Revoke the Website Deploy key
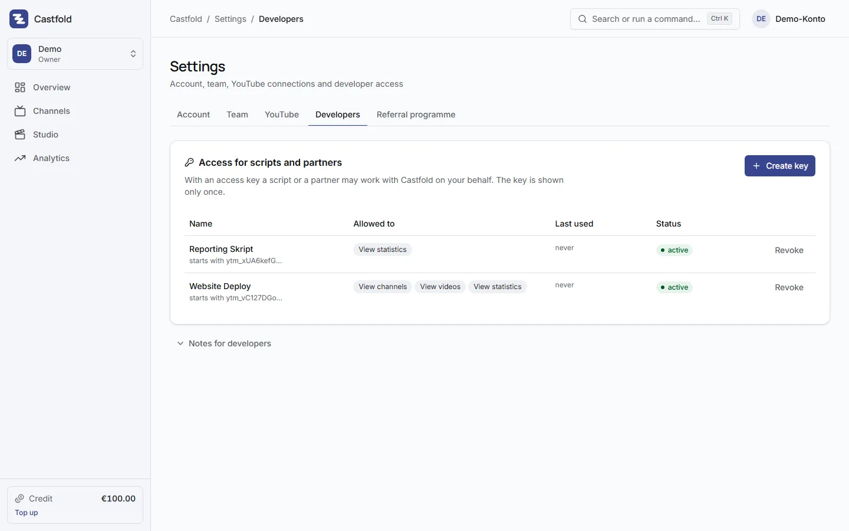 (789, 287)
